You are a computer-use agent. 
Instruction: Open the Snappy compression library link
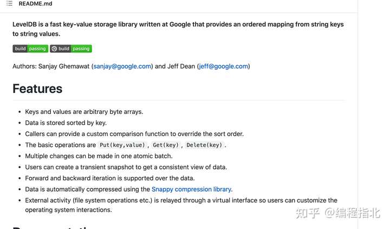click(x=192, y=190)
